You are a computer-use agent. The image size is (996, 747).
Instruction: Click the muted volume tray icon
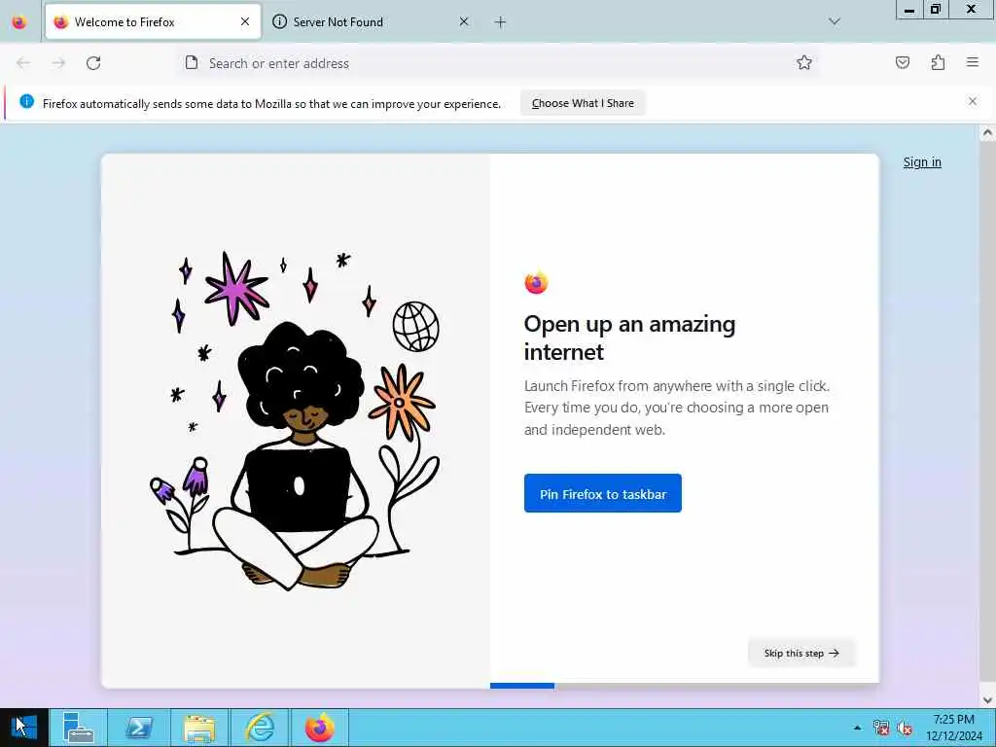coord(905,728)
